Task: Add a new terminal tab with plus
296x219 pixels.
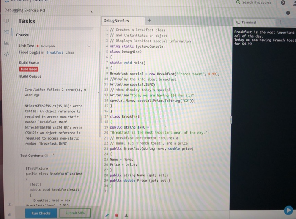Action: click(280, 22)
